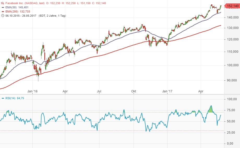Click the Jan '17 time axis label
The image size is (240, 148).
tap(167, 91)
